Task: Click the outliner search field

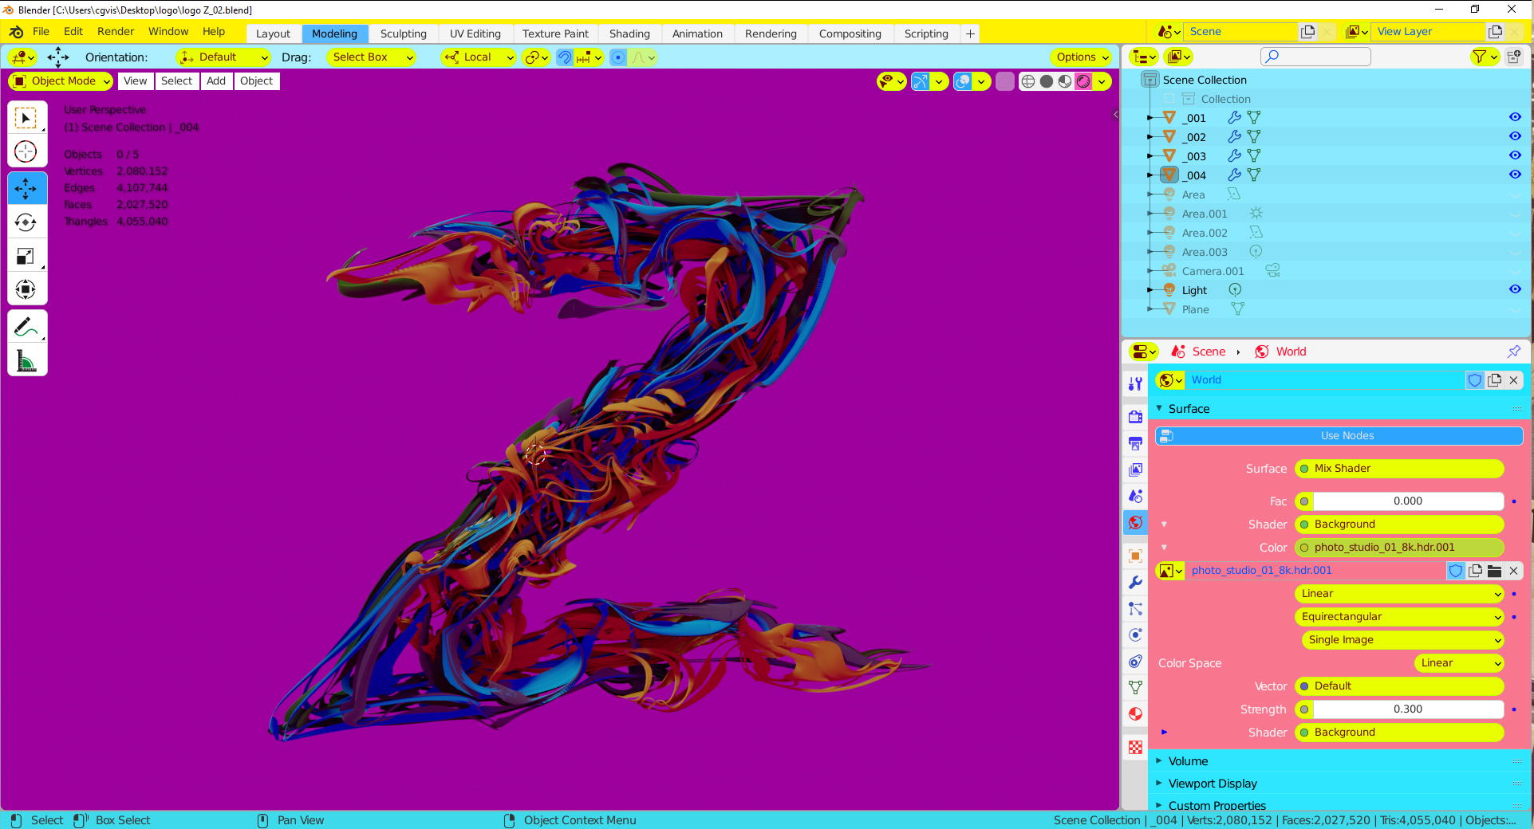Action: click(x=1316, y=57)
